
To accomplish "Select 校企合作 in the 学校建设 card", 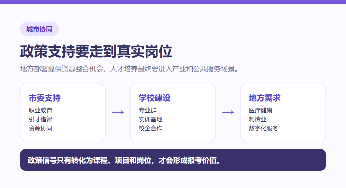I will (x=150, y=128).
